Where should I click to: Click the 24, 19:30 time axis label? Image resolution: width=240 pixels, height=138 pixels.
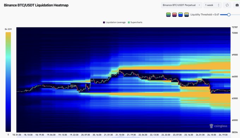click(x=223, y=135)
